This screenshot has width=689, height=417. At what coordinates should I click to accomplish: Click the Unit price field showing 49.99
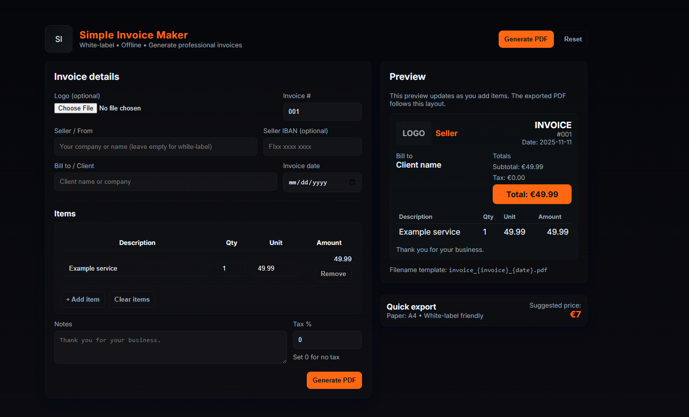[x=276, y=268]
